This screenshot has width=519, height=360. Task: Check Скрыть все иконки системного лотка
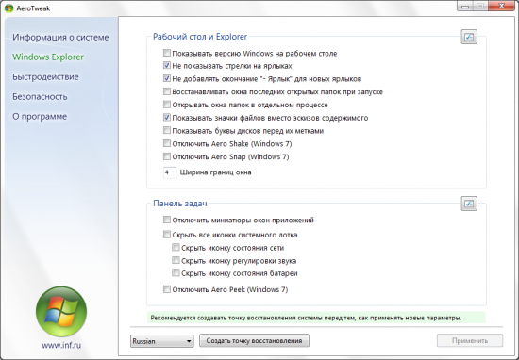click(167, 235)
